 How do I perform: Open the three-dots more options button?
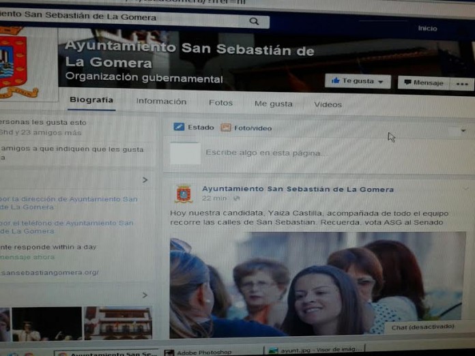pos(462,84)
